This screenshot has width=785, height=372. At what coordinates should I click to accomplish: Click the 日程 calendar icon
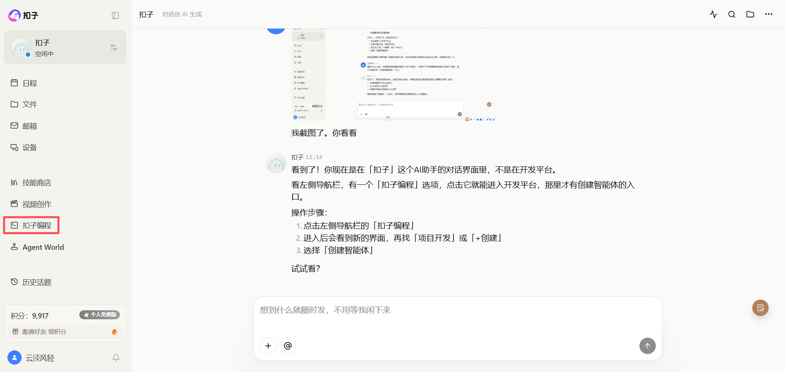click(x=14, y=83)
